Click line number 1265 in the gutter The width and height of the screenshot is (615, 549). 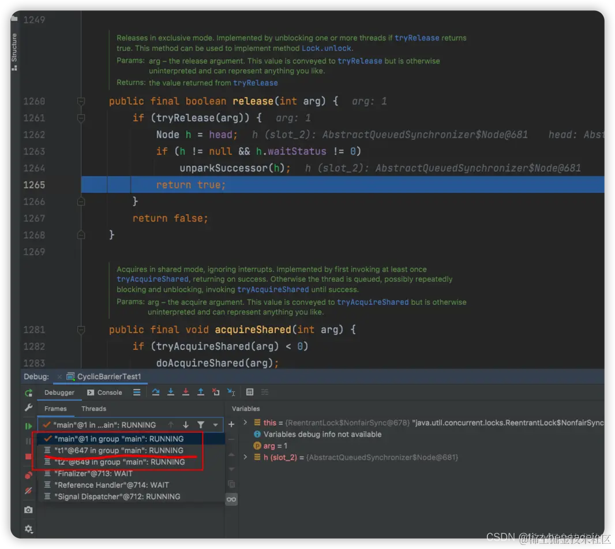[34, 185]
